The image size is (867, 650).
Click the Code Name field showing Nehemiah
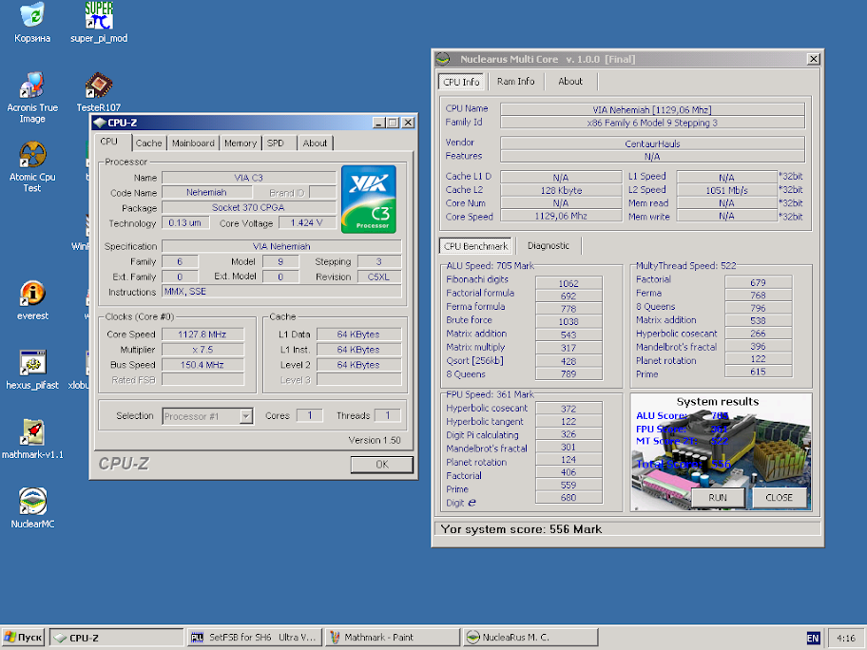(207, 192)
